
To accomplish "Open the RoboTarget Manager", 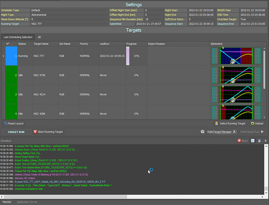I will pos(222,132).
